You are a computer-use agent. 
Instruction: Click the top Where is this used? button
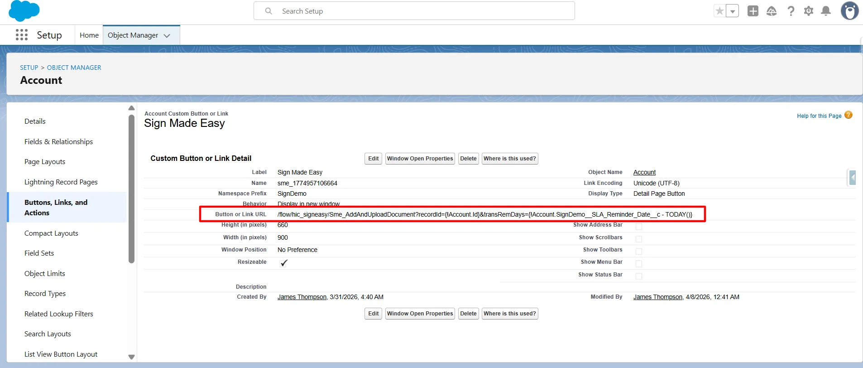510,159
